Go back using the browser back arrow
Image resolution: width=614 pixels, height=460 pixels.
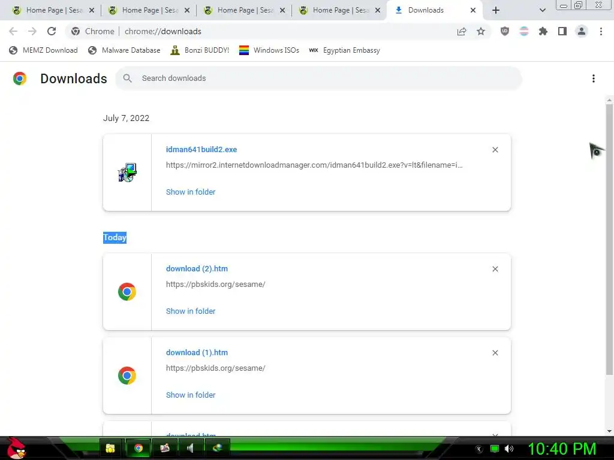pyautogui.click(x=13, y=31)
